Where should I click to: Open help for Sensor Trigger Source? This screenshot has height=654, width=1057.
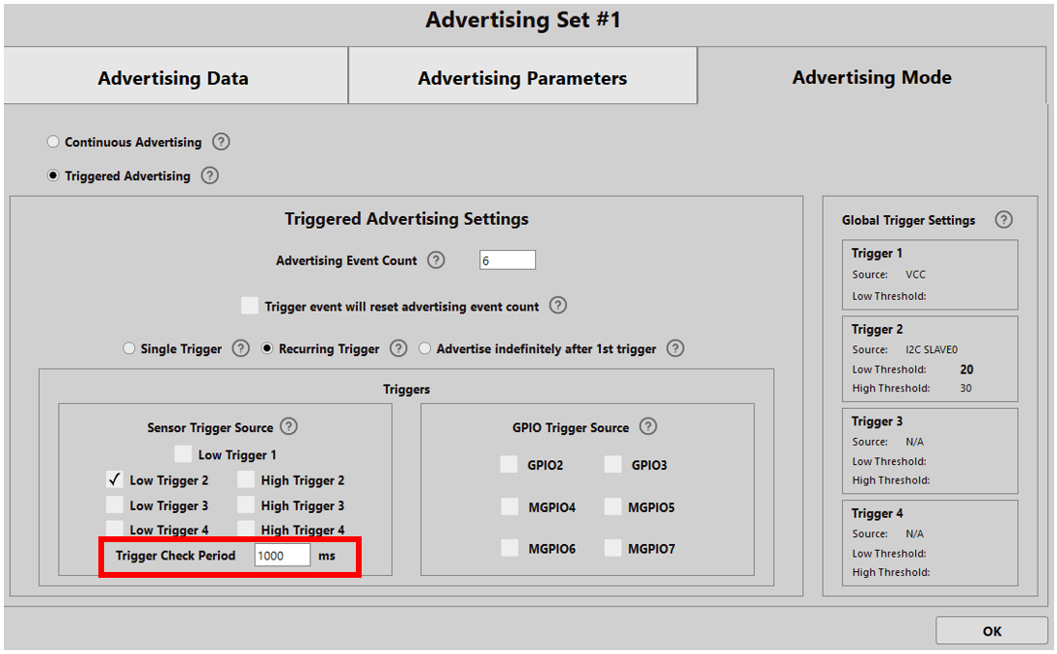point(288,426)
